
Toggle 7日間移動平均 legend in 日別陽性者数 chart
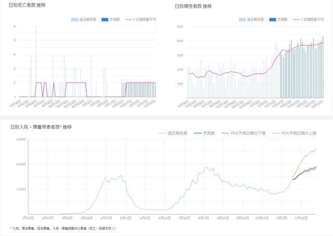[x=308, y=20]
